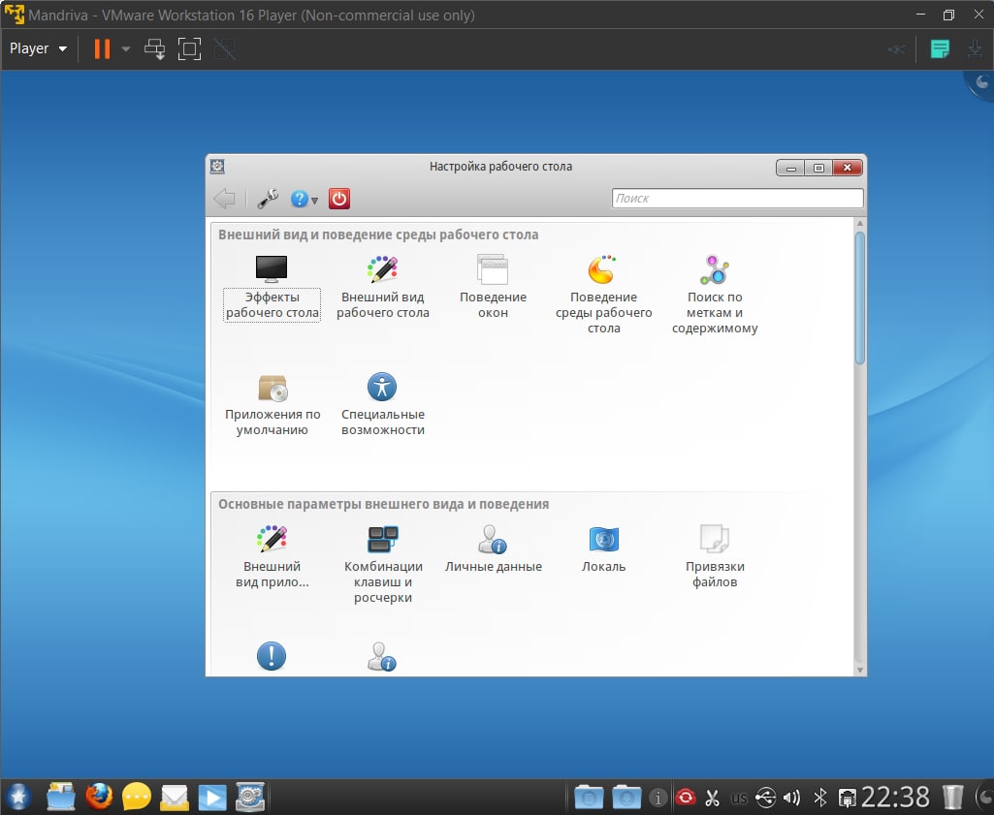Open Эффекты рабочего стола settings
Viewport: 994px width, 815px height.
(272, 288)
